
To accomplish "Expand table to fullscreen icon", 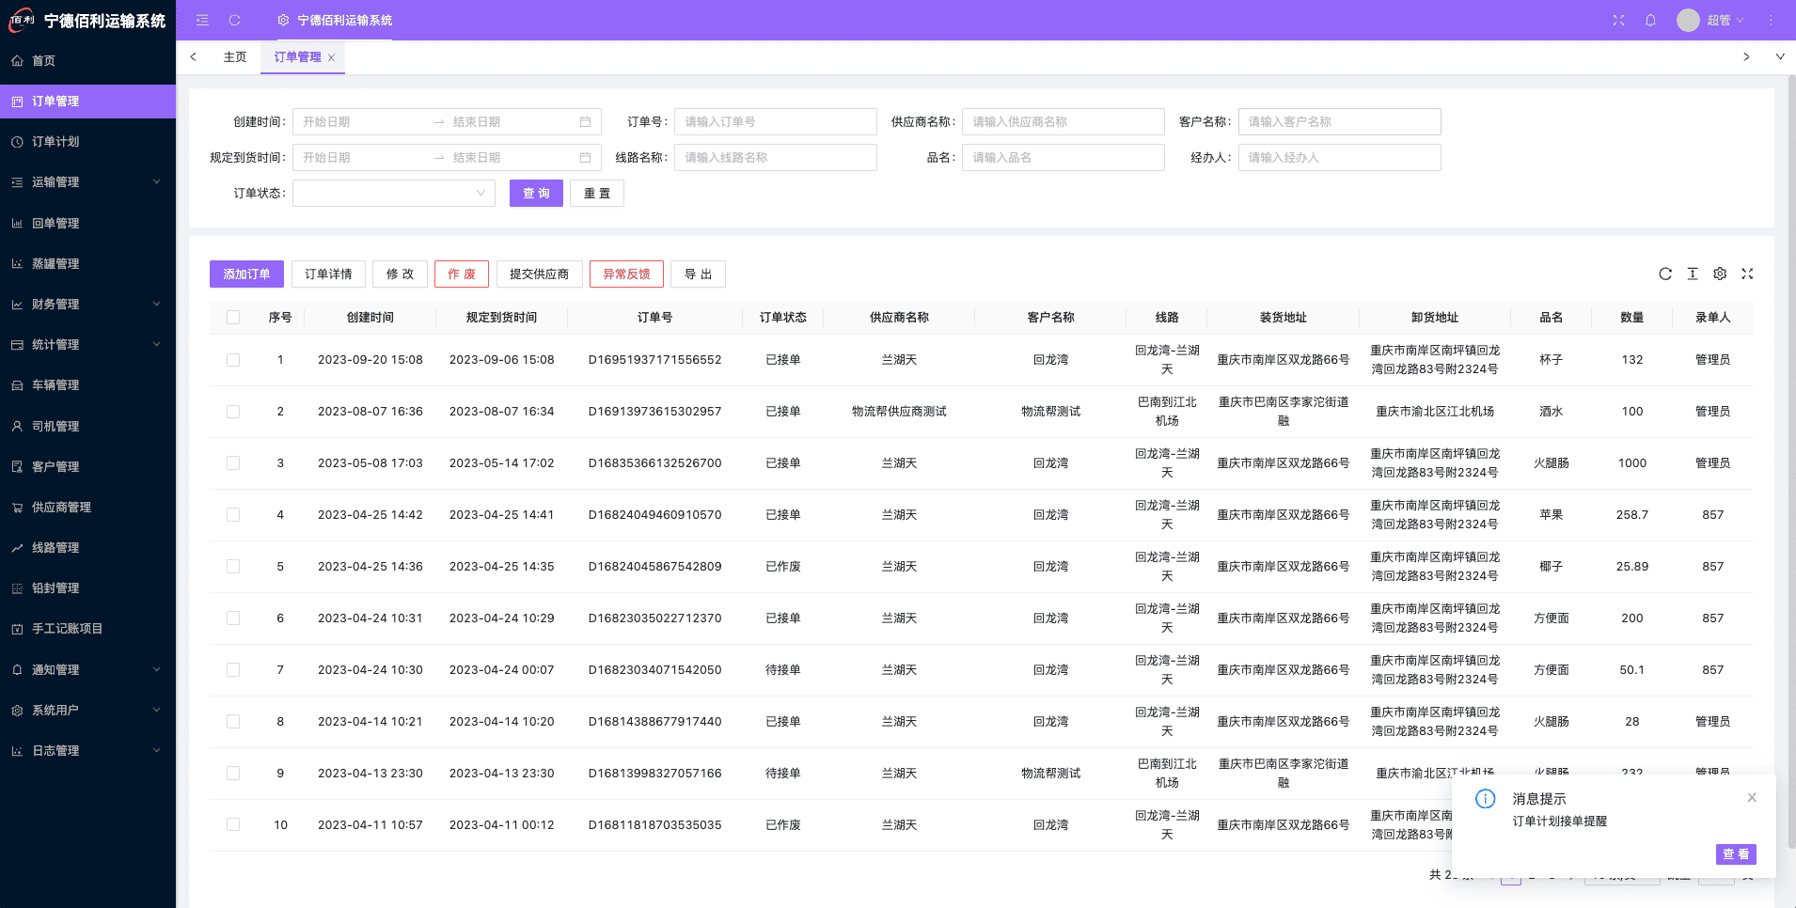I will (1747, 274).
